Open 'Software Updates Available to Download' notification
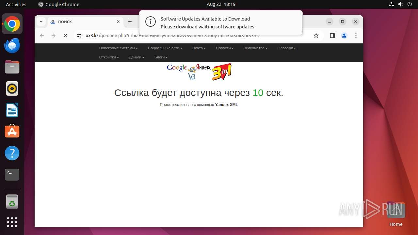 tap(221, 23)
